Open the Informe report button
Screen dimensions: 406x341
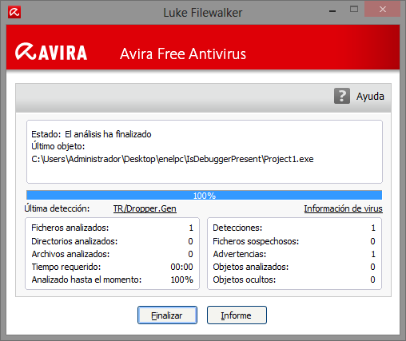237,315
